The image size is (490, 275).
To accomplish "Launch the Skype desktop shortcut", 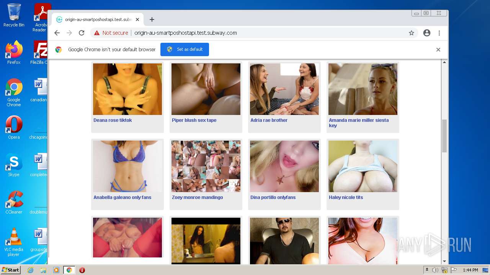I will pos(14,165).
